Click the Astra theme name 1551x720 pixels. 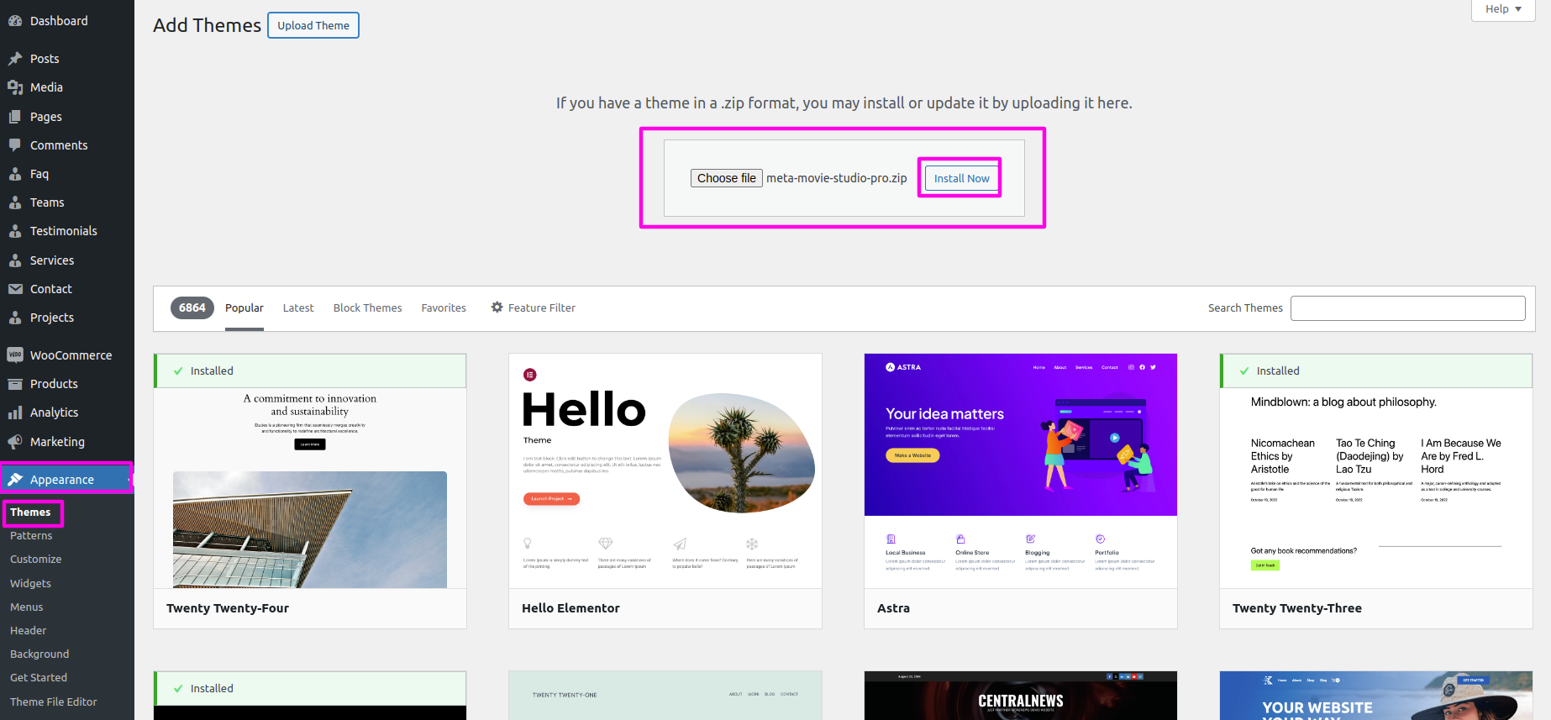(893, 608)
